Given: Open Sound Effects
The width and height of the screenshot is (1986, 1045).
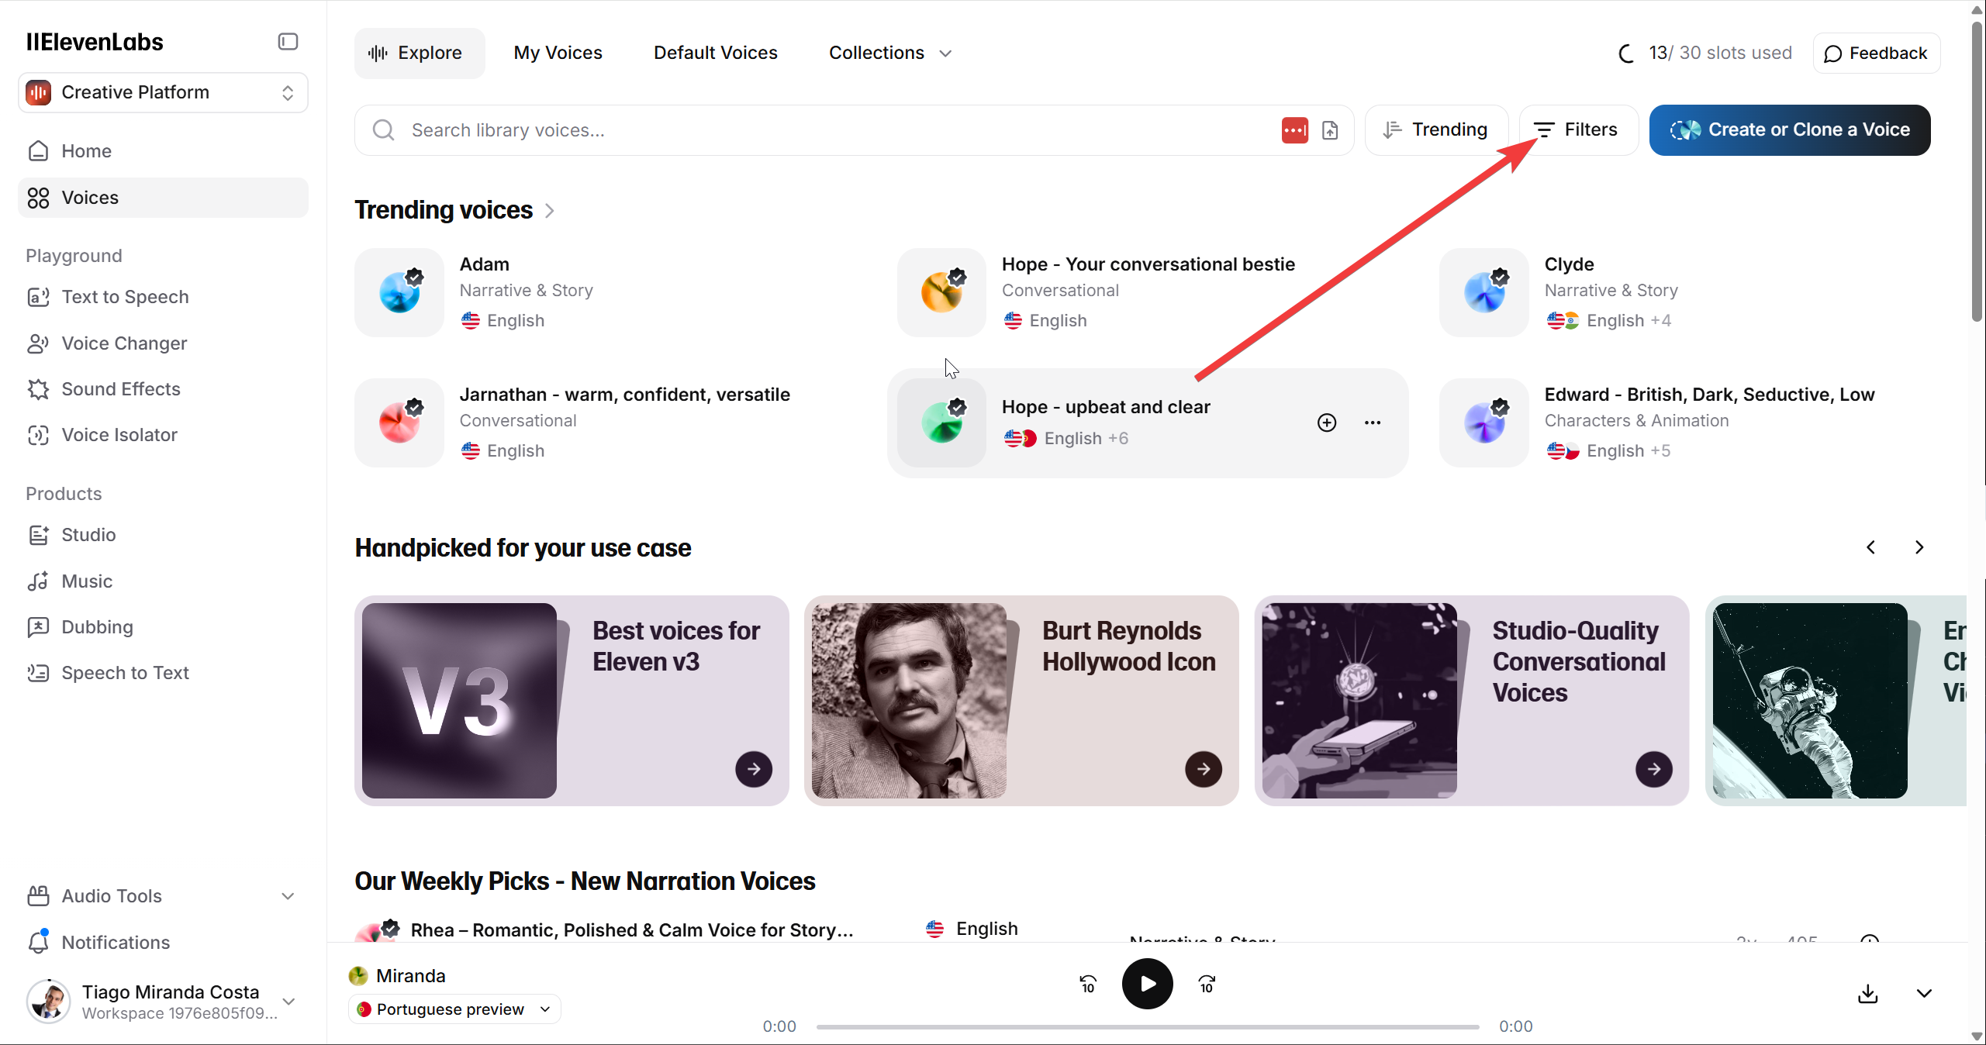Looking at the screenshot, I should [163, 389].
